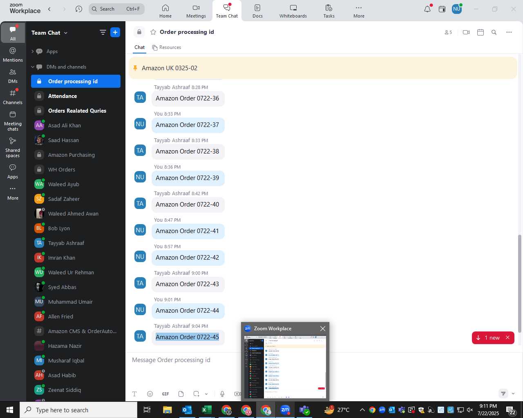Viewport: 523px width, 418px height.
Task: Click the blue new chat plus button
Action: pos(115,33)
